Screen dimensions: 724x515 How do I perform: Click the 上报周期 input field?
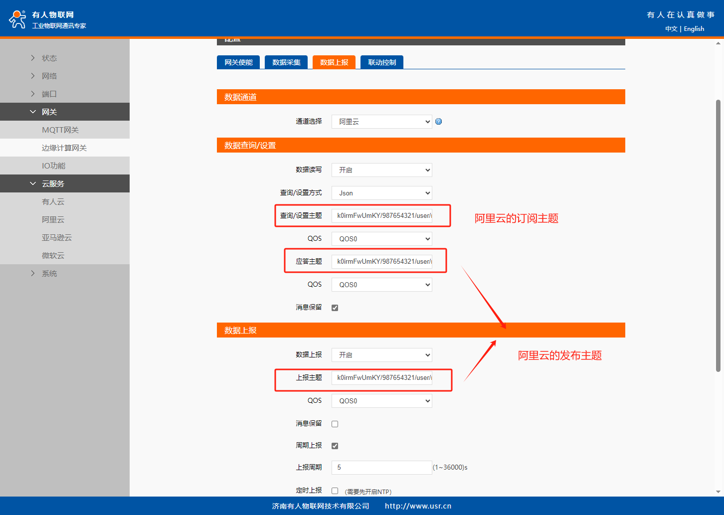[x=382, y=467]
